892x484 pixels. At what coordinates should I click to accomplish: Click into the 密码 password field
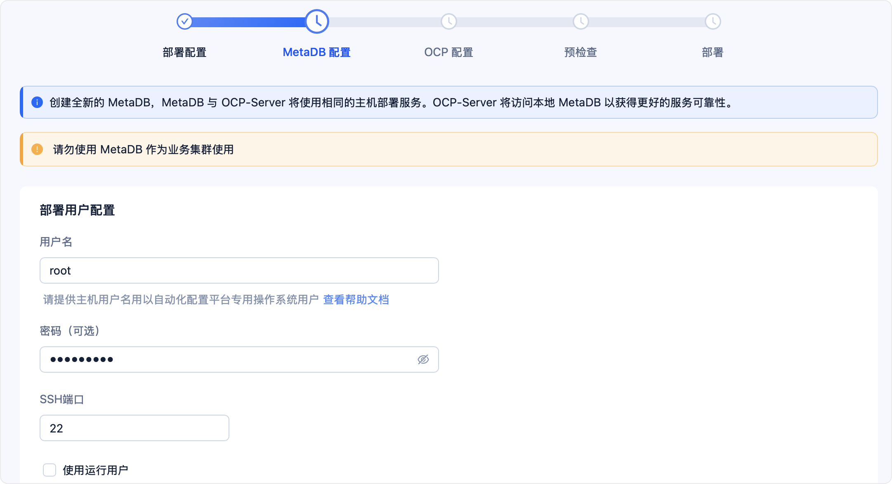[227, 359]
